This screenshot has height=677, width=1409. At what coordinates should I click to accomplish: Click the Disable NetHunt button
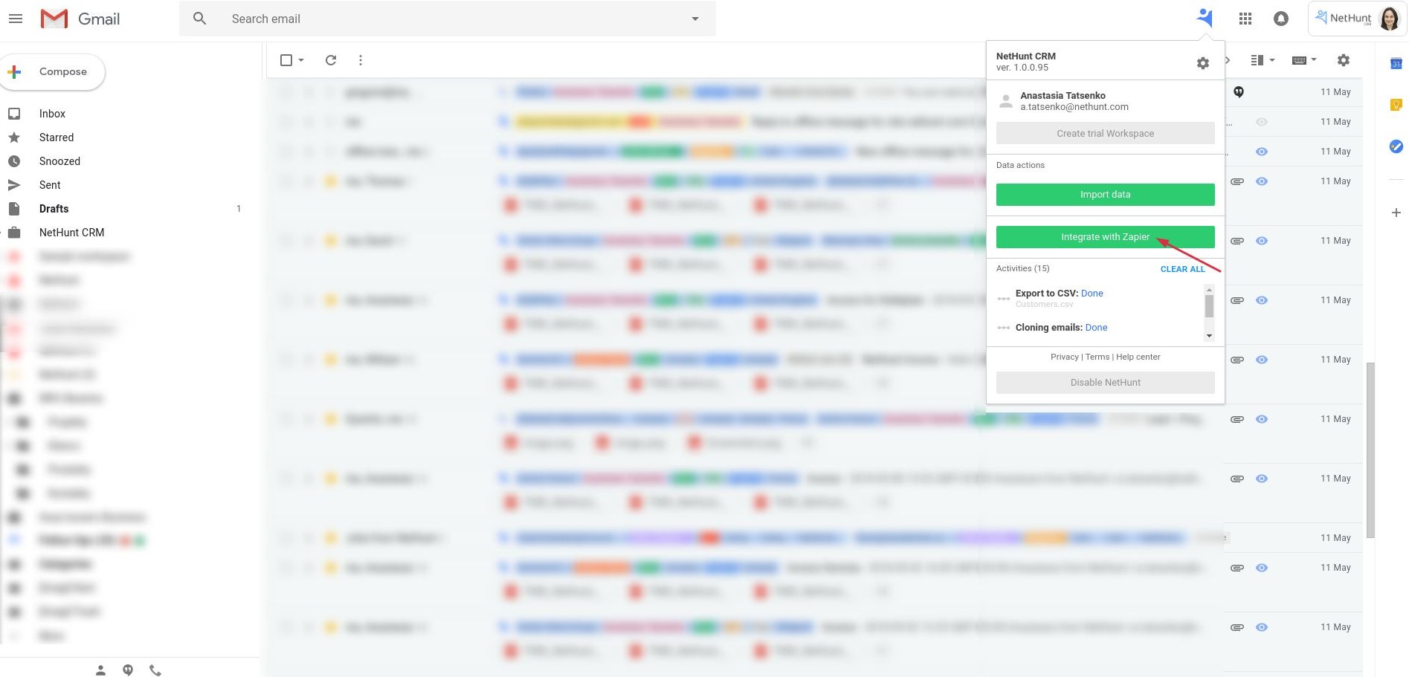(1105, 382)
